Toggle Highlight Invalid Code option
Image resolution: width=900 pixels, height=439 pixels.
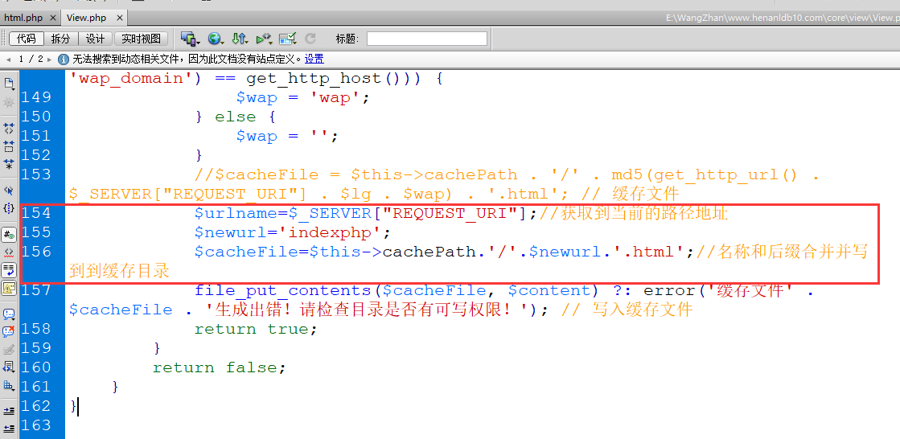pos(9,252)
